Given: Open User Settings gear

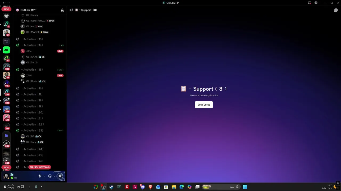Looking at the screenshot, I should click(x=60, y=176).
